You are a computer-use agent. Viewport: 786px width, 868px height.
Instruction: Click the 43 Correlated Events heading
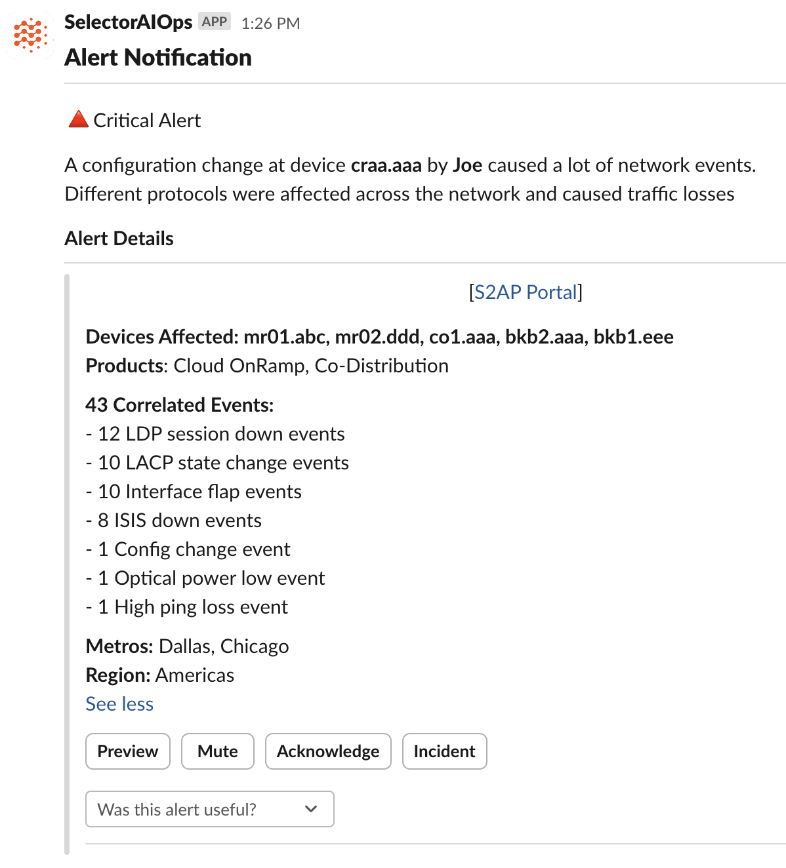click(x=179, y=405)
